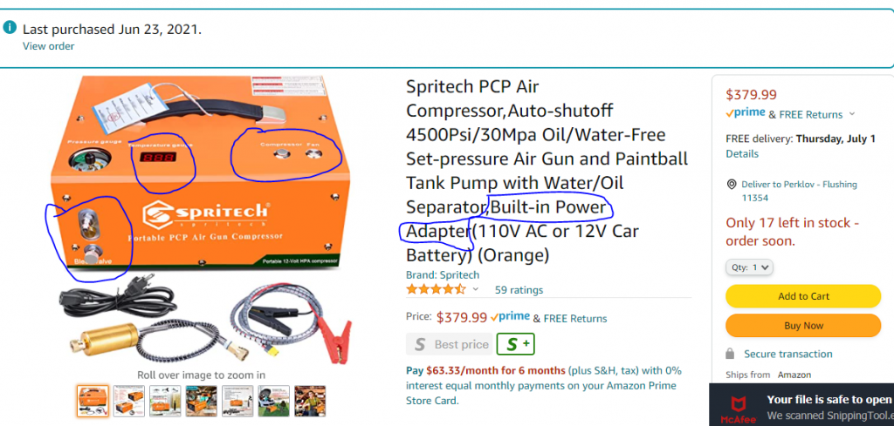Click the Add to Cart button
This screenshot has height=426, width=894.
pos(803,296)
